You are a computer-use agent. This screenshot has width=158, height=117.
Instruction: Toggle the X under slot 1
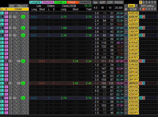tap(141, 9)
